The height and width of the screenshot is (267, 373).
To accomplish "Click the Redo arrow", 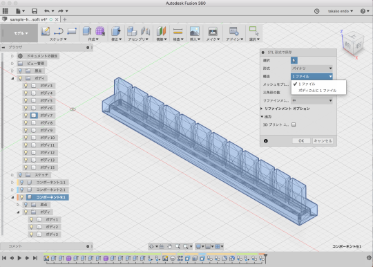I will (61, 11).
